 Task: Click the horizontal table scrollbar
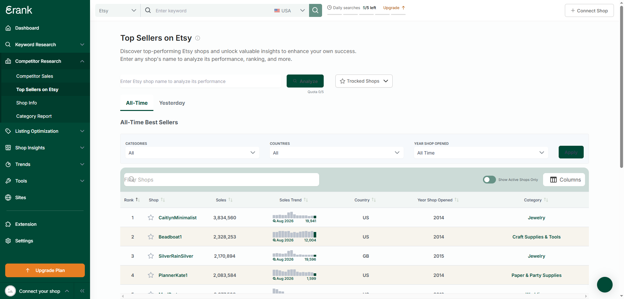354,296
